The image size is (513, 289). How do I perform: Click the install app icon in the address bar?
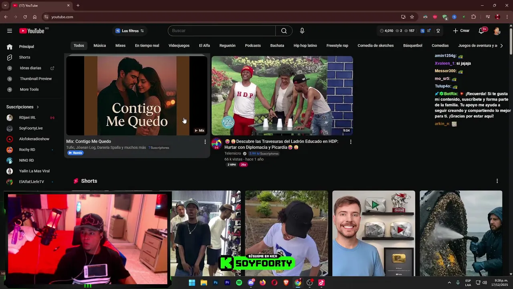tap(403, 17)
